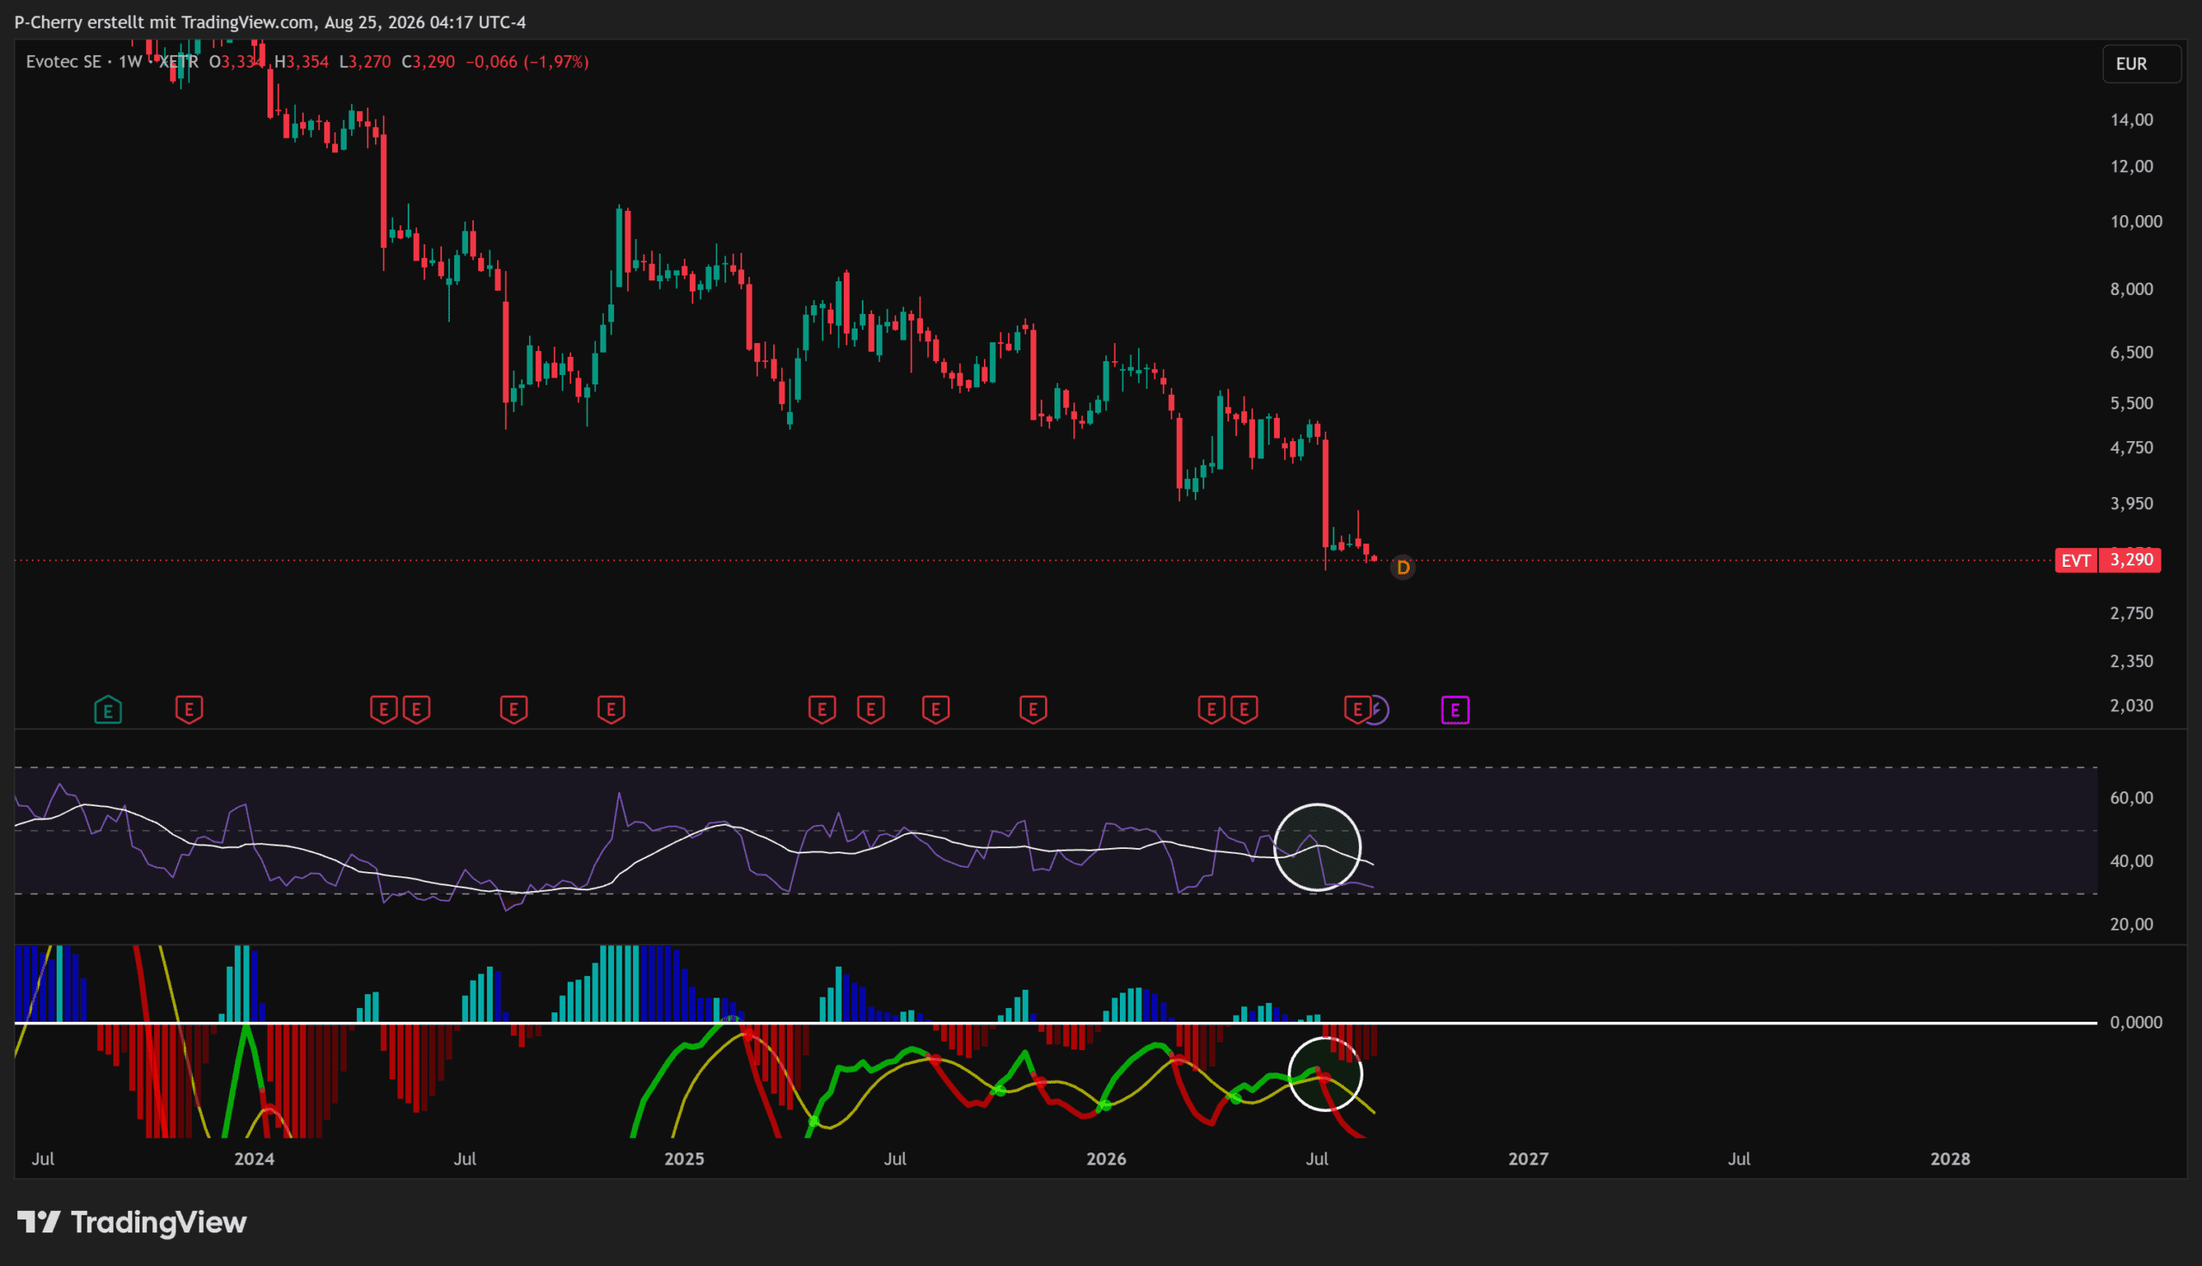Click the magenta upcoming earnings E marker
This screenshot has width=2202, height=1266.
[1455, 710]
